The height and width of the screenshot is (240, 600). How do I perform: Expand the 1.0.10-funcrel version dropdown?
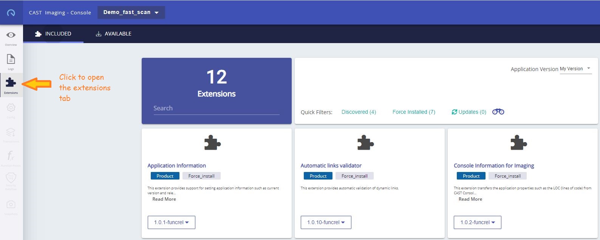coord(326,222)
